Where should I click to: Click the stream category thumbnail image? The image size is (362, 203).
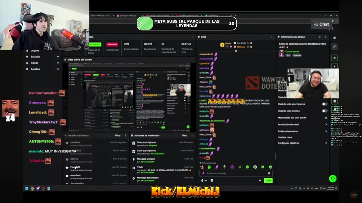(x=281, y=53)
